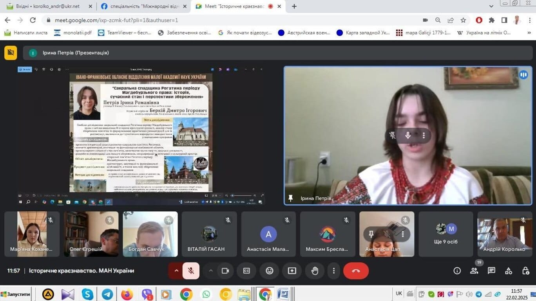Screen dimensions: 536x301
Task: Toggle the camera button
Action: point(225,271)
